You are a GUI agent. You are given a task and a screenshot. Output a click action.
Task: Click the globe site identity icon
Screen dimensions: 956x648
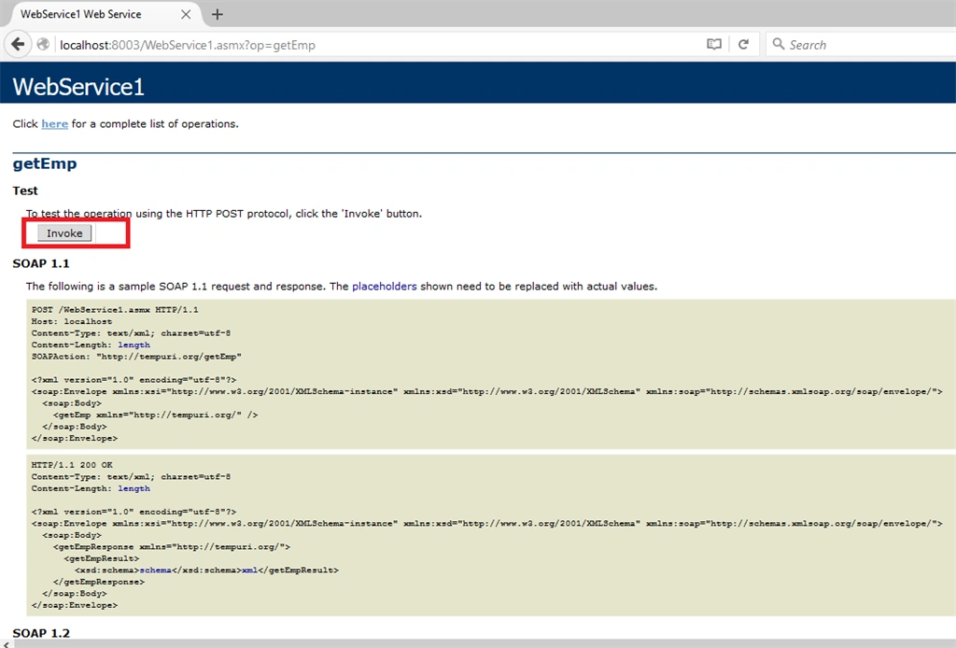point(43,44)
